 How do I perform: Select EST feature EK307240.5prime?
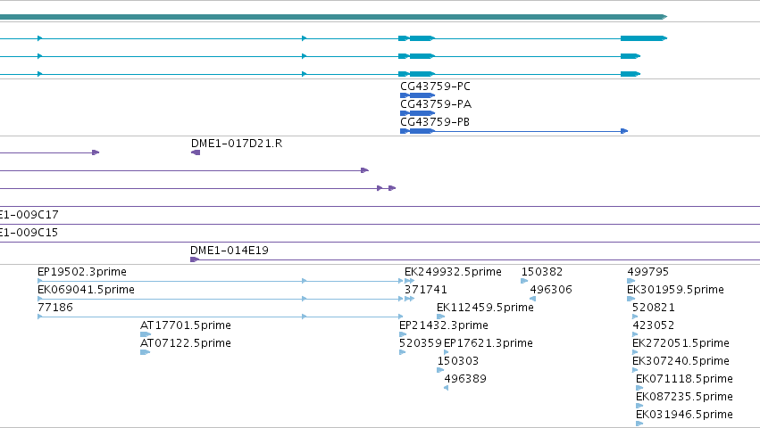click(681, 361)
